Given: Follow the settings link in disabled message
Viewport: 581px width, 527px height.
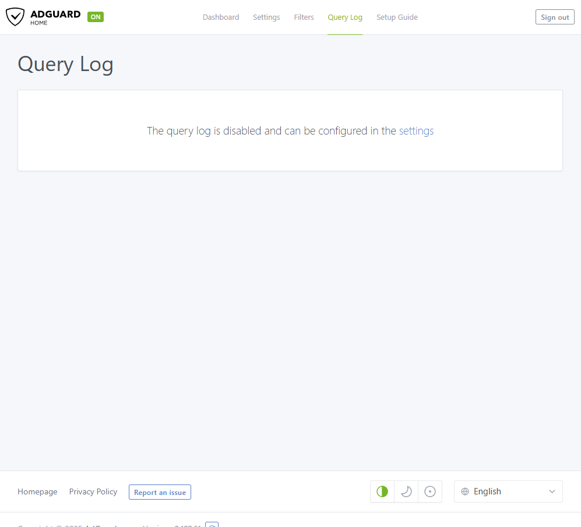Looking at the screenshot, I should 416,131.
